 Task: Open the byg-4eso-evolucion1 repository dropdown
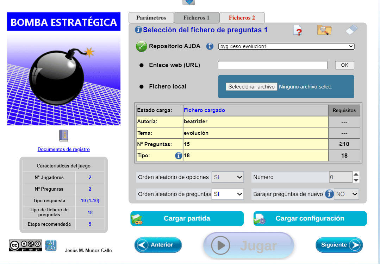(286, 46)
